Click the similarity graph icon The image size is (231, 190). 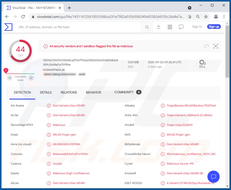216,46
